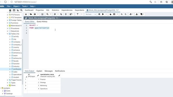The image size is (173, 97).
Task: Click the Download as CSV icon
Action: (x=137, y=14)
